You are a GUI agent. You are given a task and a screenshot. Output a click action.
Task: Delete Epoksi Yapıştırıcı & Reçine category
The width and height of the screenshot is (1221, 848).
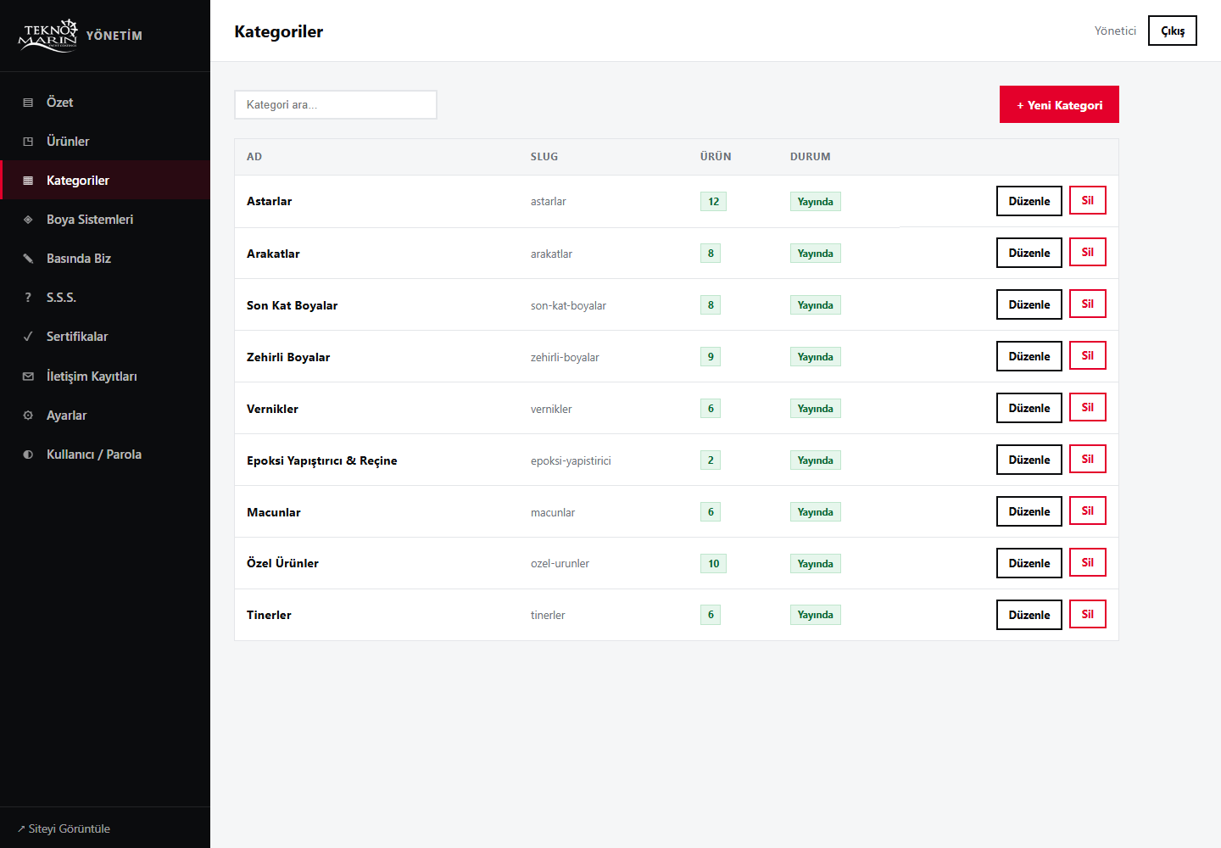[x=1088, y=459]
